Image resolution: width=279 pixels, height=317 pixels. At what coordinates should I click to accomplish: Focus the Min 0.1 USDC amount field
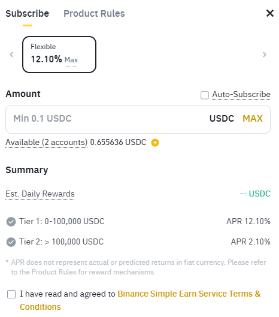[x=138, y=119]
